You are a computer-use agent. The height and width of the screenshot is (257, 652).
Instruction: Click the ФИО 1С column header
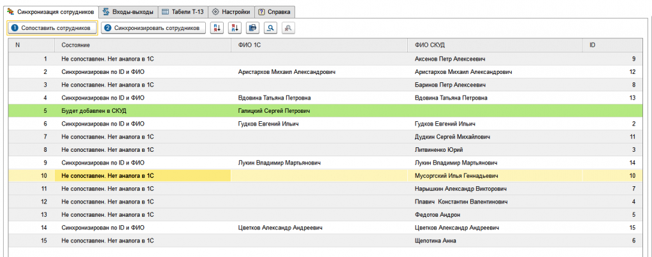click(x=319, y=45)
